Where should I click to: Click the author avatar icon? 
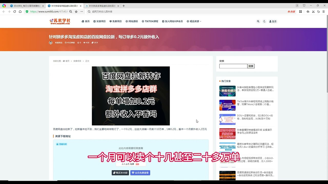pyautogui.click(x=51, y=43)
